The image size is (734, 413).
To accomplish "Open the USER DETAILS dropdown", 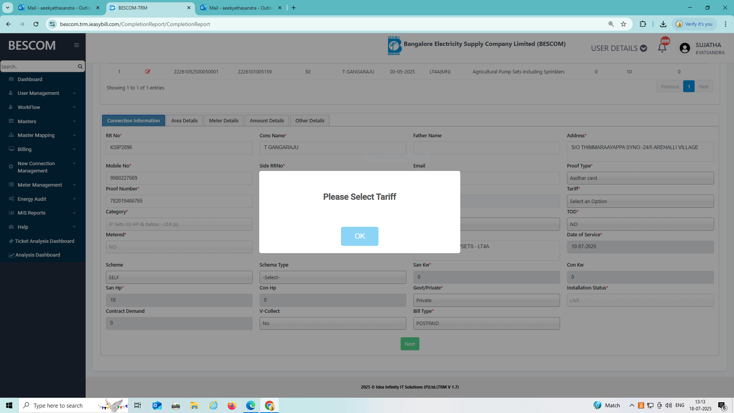I will (619, 48).
